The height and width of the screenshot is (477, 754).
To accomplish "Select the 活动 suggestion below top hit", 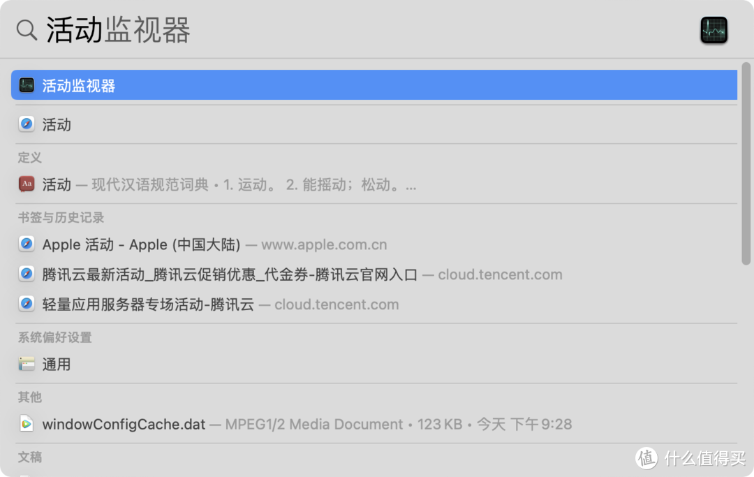I will [x=57, y=124].
